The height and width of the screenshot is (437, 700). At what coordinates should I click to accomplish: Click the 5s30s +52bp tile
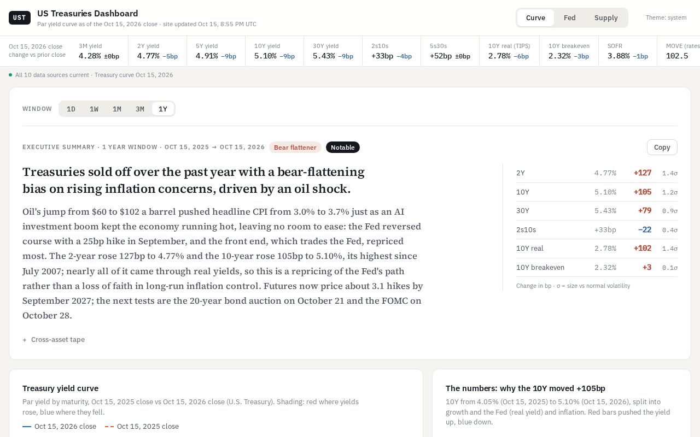click(x=450, y=51)
